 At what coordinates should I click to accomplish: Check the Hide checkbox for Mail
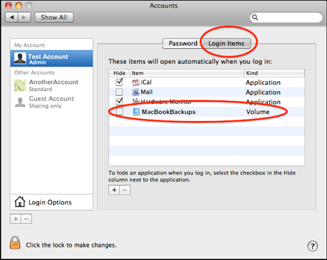click(119, 92)
